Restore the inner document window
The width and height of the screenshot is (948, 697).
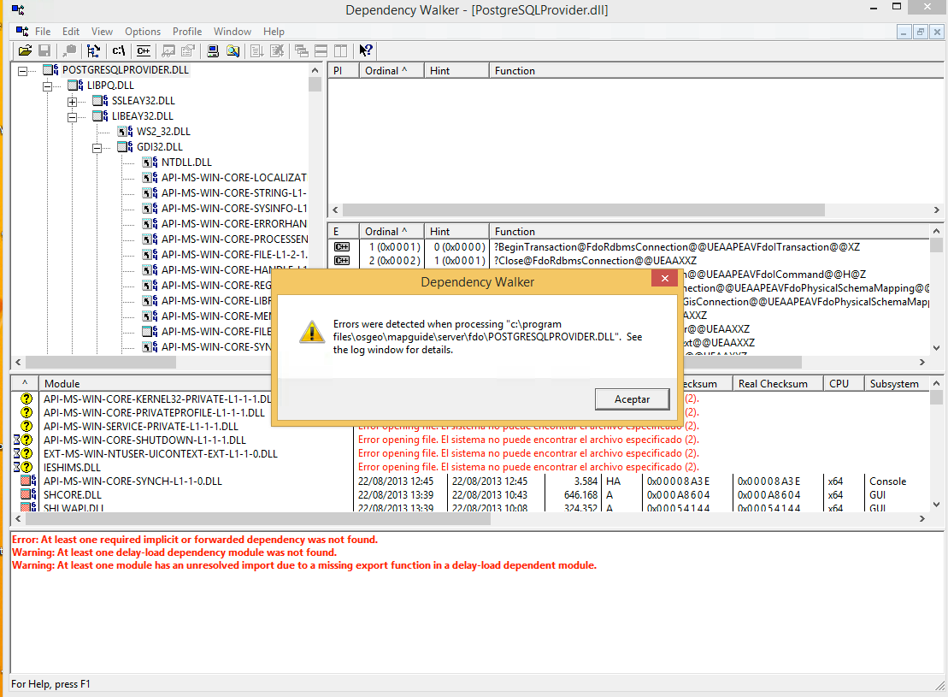(920, 32)
